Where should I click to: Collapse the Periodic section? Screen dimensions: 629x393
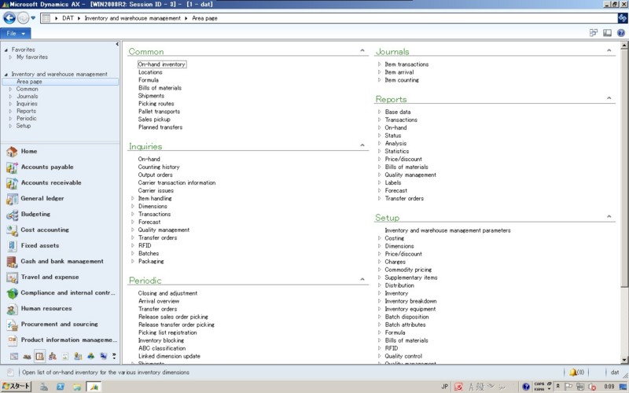362,279
